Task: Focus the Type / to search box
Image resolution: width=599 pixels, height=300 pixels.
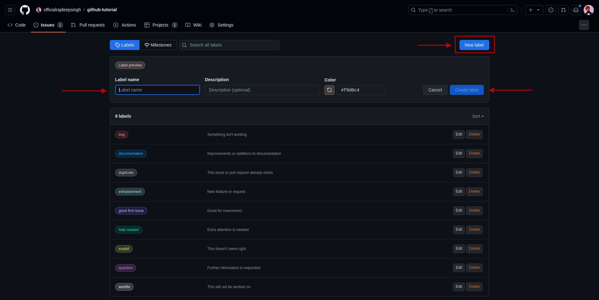Action: coord(463,10)
